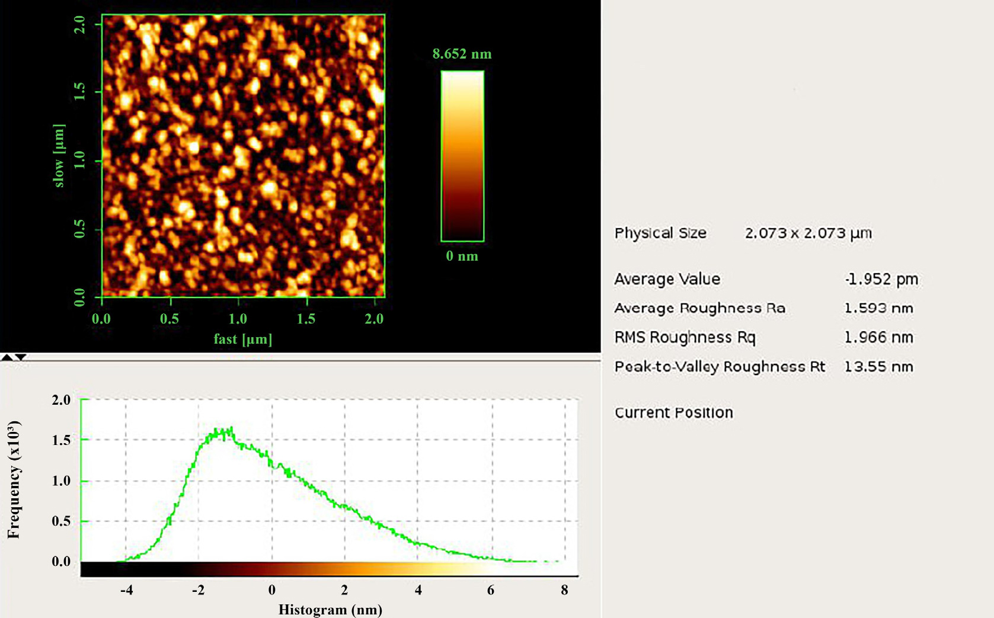
Task: Select the 2.073 x 2.073 µm size value
Action: point(808,233)
